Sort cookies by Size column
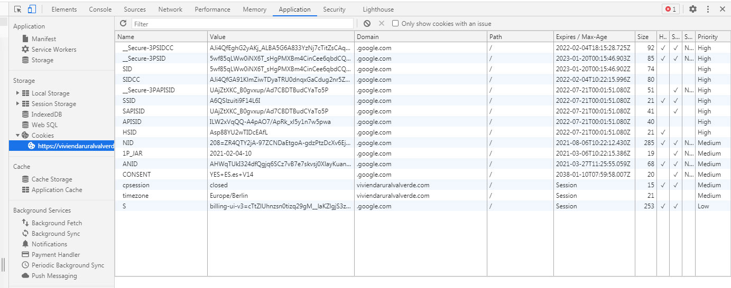Viewport: 731px width, 288px height. (645, 36)
